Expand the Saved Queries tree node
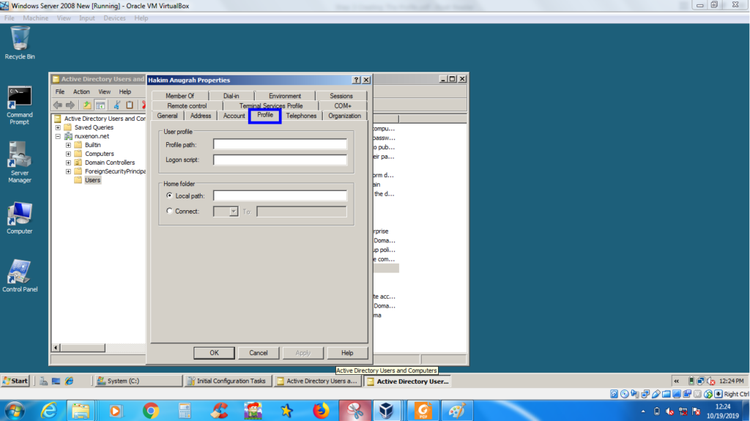This screenshot has height=421, width=750. 58,127
